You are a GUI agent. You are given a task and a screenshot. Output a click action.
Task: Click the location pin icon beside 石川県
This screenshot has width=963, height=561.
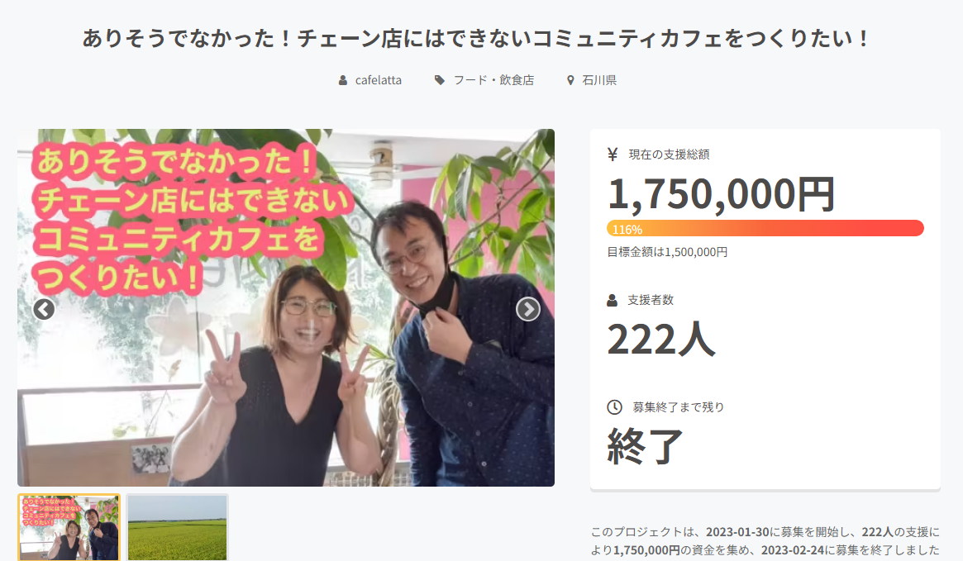coord(570,80)
